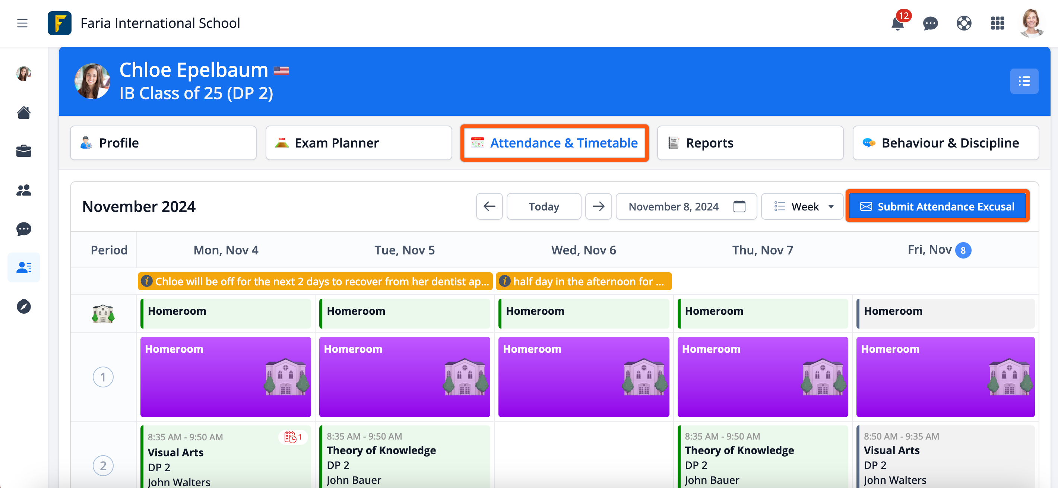Open the briefcase icon in sidebar
1058x488 pixels.
pos(24,151)
